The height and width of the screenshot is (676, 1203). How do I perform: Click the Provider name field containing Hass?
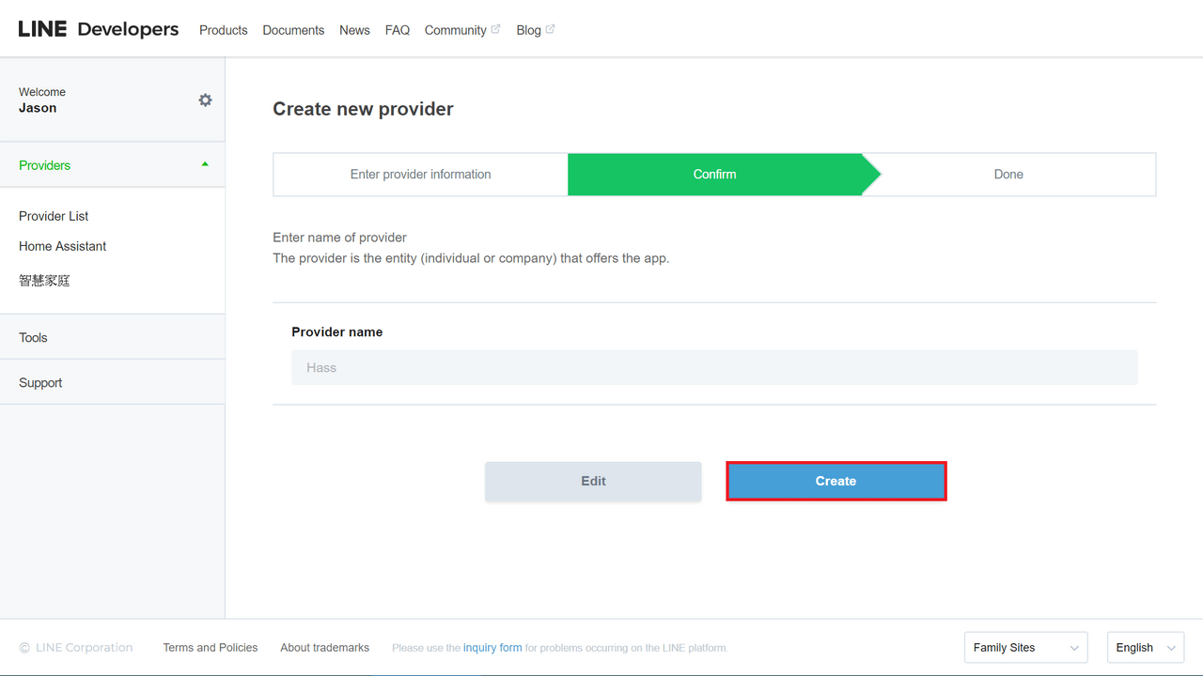(x=714, y=367)
